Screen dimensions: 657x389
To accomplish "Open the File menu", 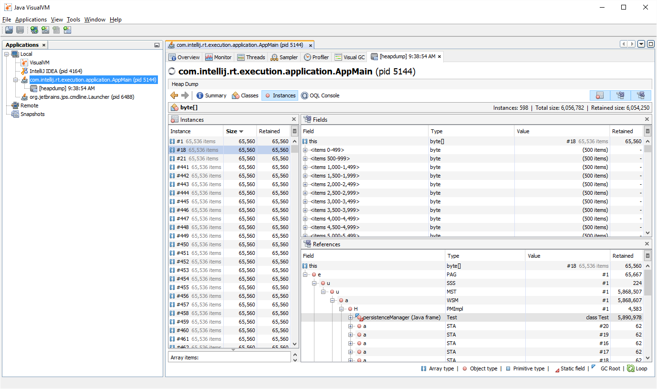I will pos(7,20).
